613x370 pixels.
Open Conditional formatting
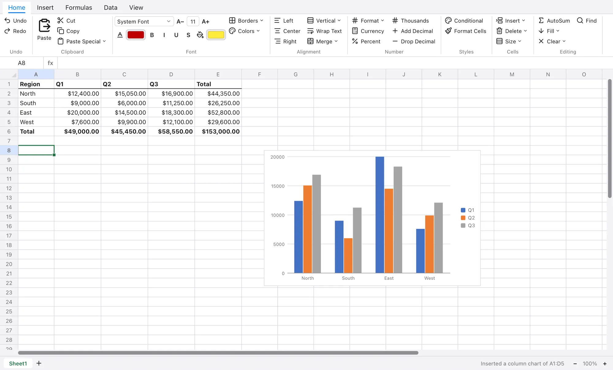[464, 21]
